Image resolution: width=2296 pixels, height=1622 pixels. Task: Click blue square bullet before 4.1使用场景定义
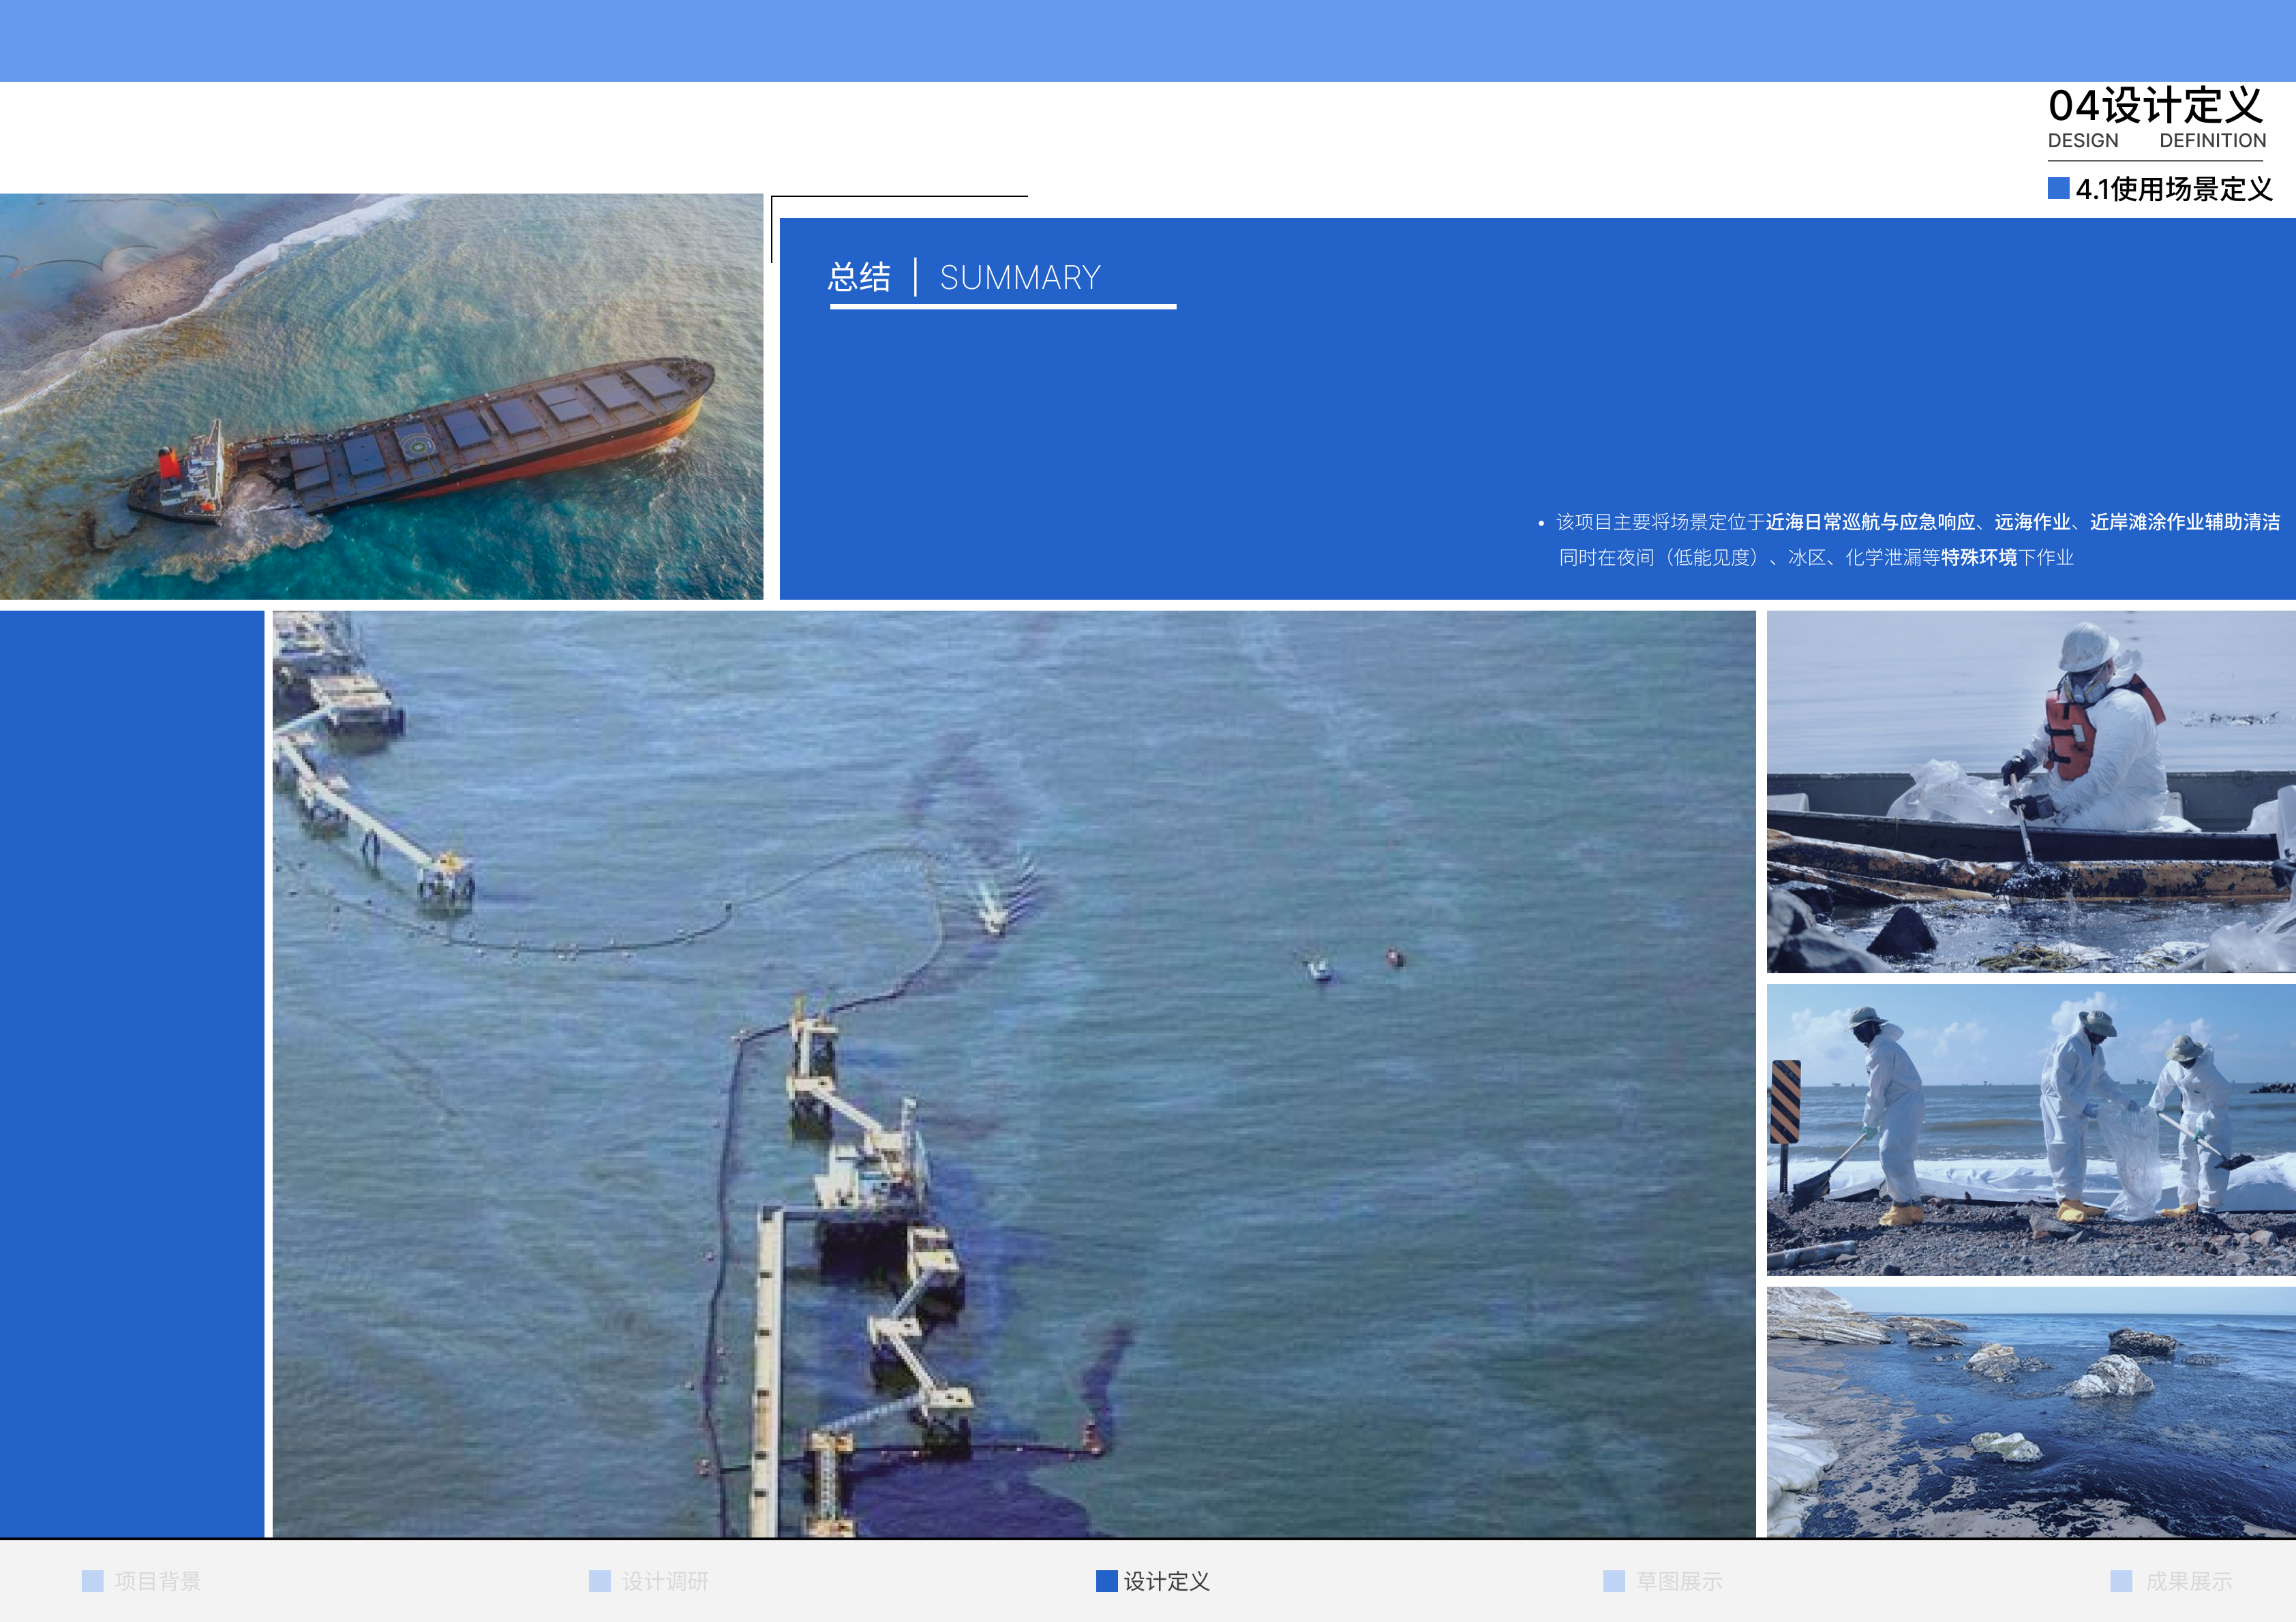[2058, 188]
